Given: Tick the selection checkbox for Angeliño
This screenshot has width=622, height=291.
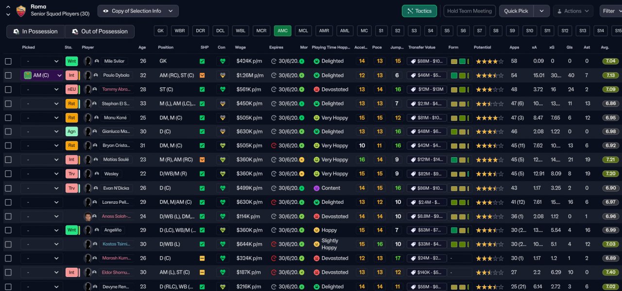Looking at the screenshot, I should coord(8,230).
